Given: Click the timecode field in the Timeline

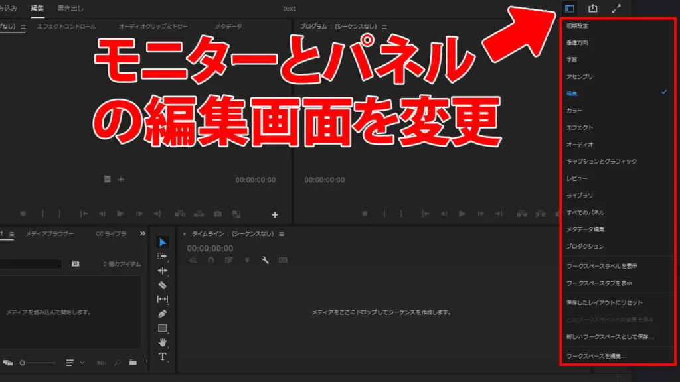Looking at the screenshot, I should [x=210, y=248].
